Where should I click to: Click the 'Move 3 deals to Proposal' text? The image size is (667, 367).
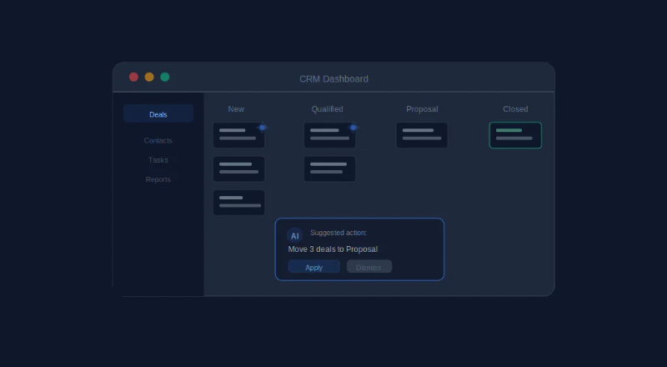[333, 249]
